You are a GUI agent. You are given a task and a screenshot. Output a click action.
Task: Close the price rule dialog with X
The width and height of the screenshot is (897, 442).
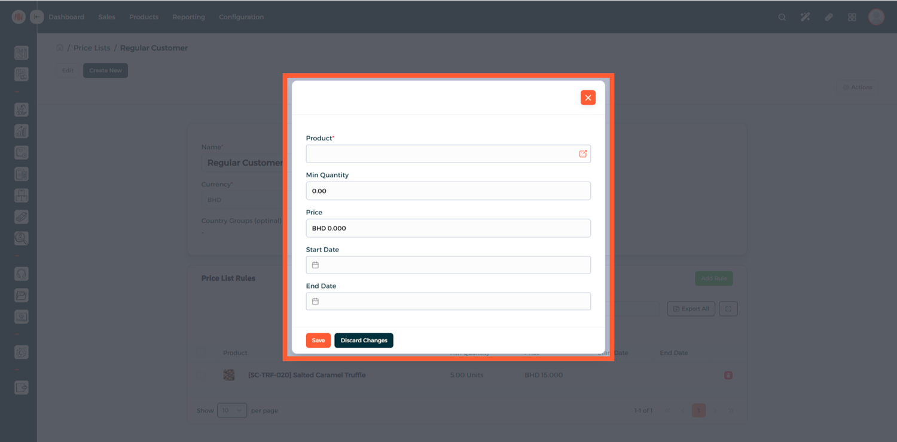pos(588,98)
